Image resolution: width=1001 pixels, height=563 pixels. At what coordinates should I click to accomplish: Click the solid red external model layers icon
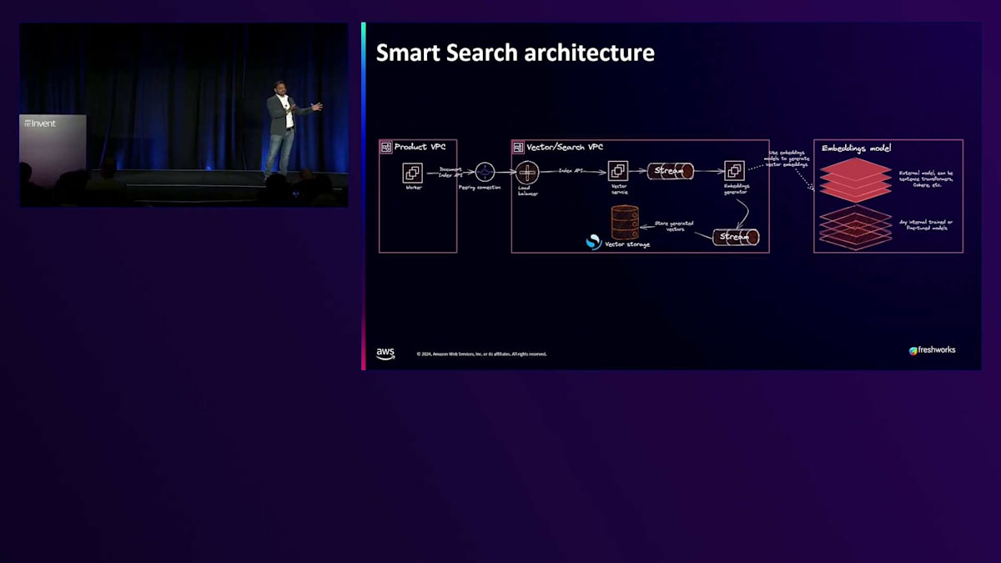[855, 178]
